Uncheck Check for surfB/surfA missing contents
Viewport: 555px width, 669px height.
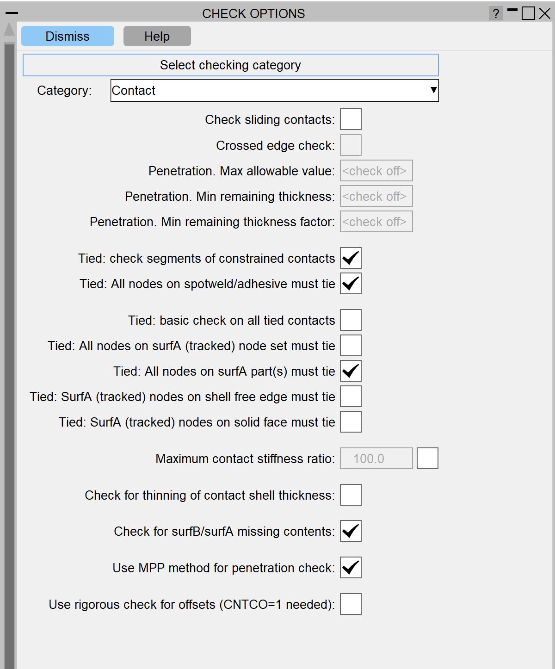351,531
